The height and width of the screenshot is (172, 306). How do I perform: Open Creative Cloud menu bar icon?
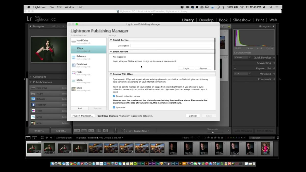coord(188,7)
